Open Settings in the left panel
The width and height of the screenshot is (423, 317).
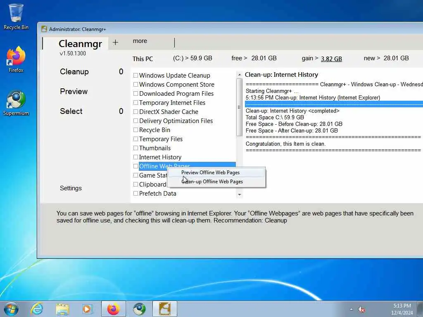pos(71,188)
